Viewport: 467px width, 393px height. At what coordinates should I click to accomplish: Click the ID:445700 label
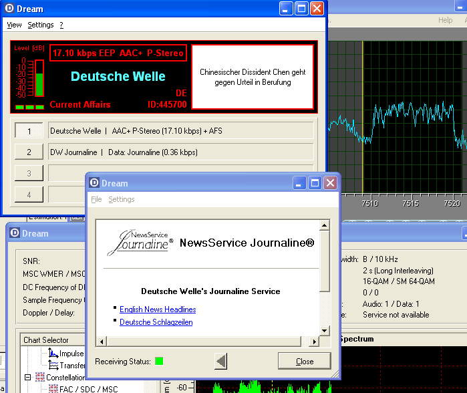click(167, 104)
